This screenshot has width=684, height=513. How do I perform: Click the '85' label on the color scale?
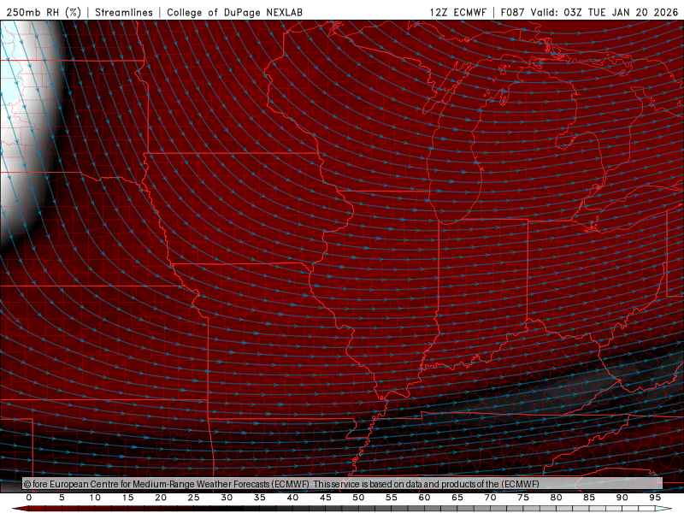tap(589, 498)
